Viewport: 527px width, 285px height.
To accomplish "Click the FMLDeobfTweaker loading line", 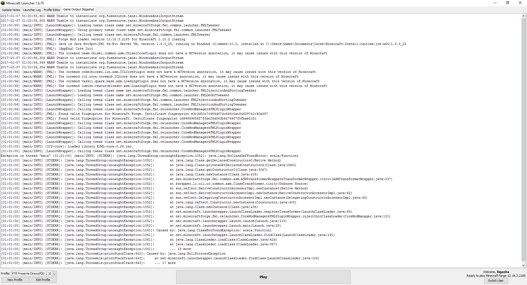I will click(115, 95).
